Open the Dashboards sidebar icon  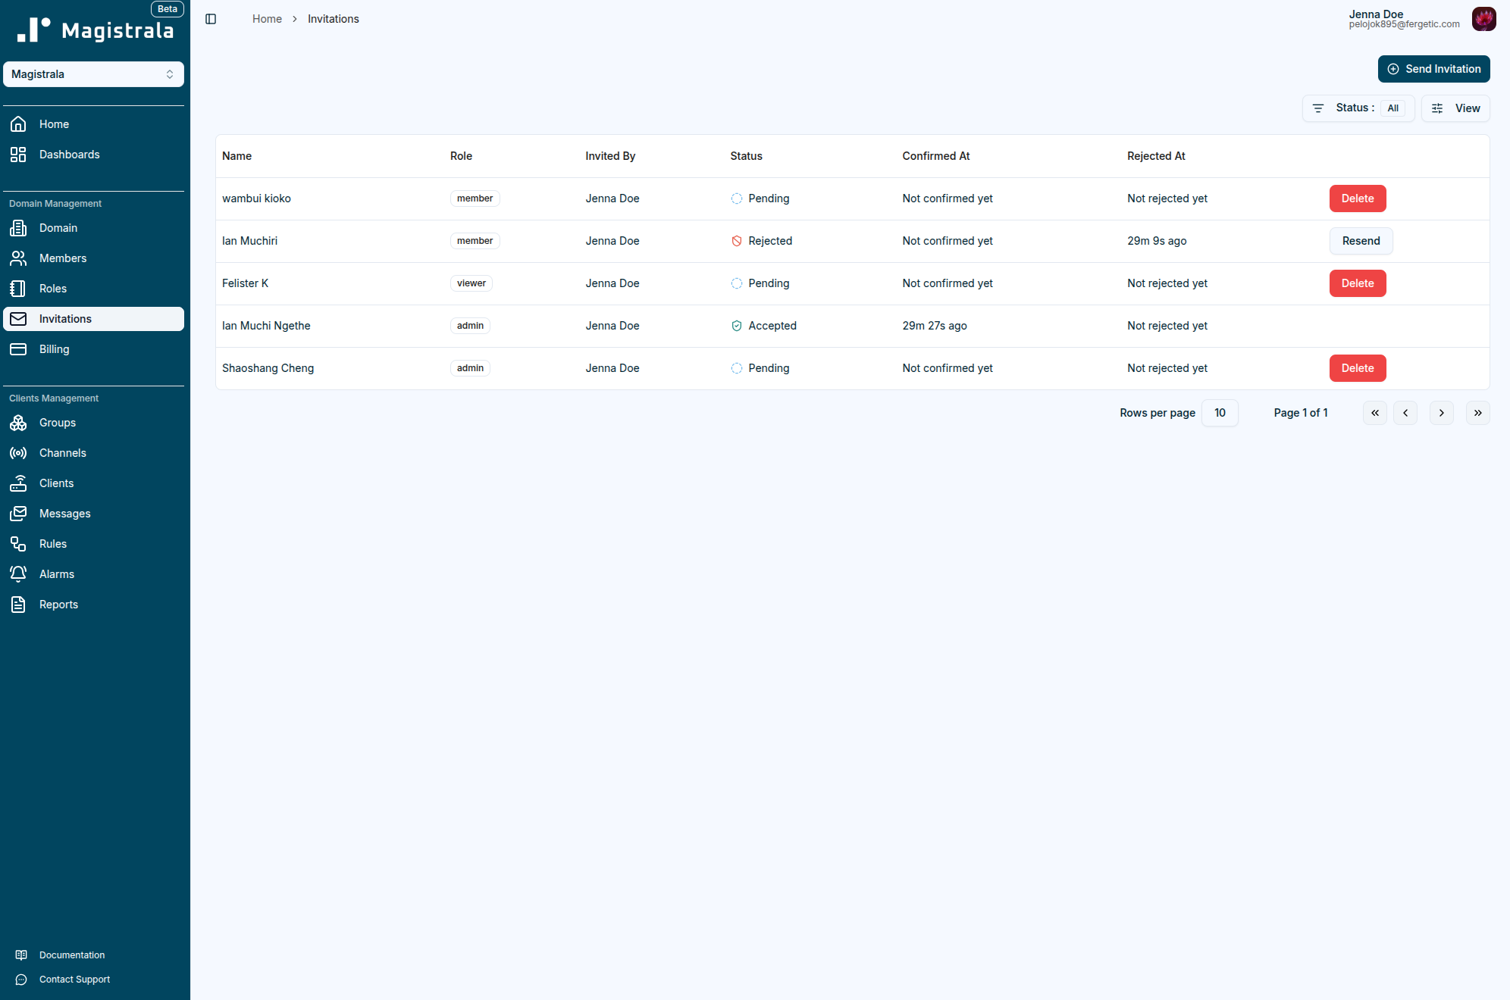coord(18,155)
